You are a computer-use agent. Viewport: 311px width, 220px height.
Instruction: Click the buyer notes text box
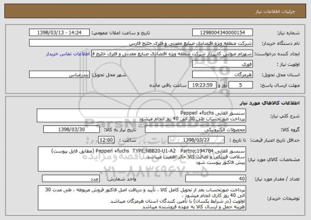point(142,198)
